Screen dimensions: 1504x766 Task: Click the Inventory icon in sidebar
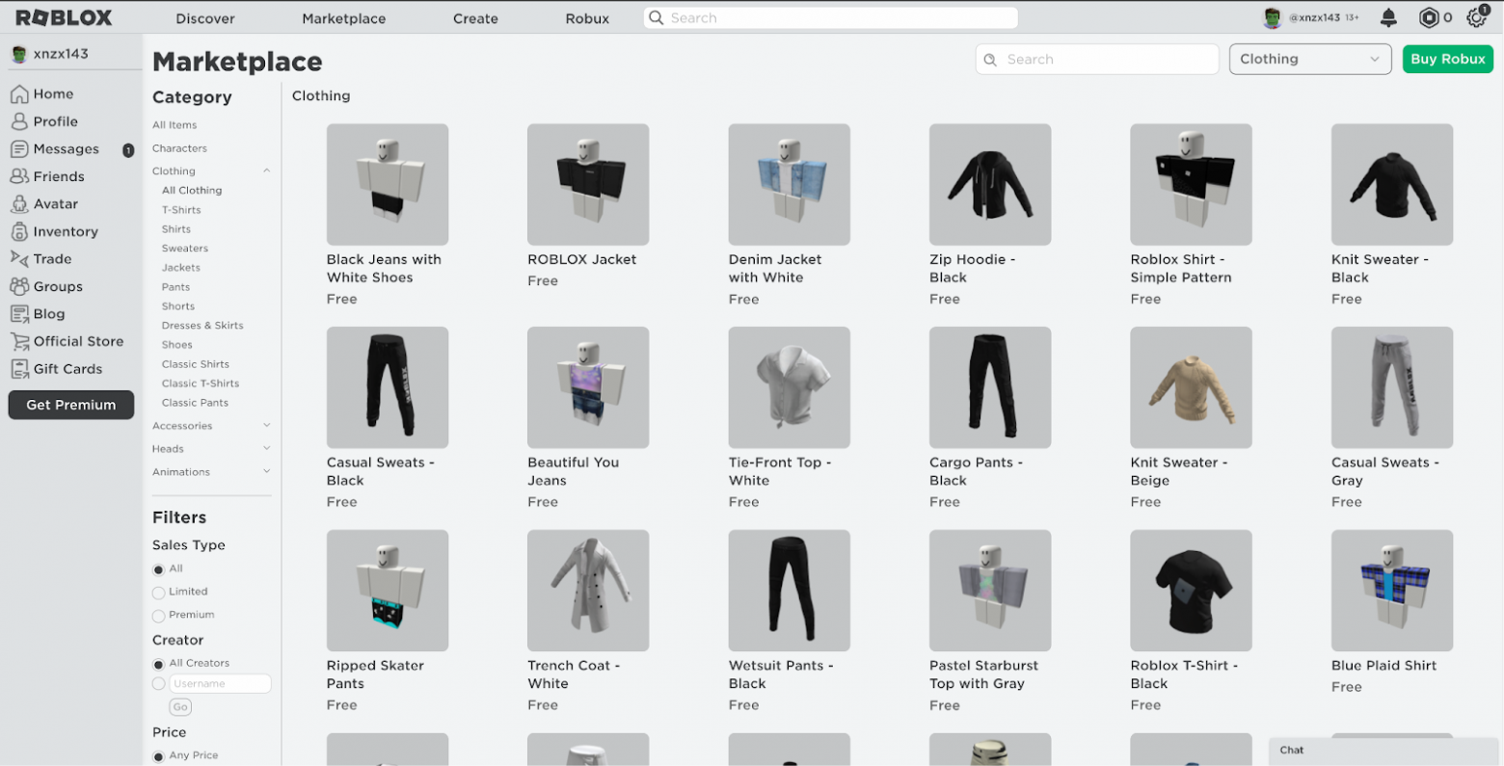pos(19,231)
